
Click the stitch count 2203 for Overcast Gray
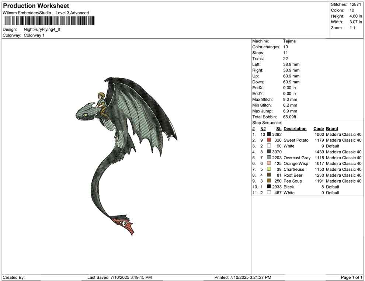277,157
